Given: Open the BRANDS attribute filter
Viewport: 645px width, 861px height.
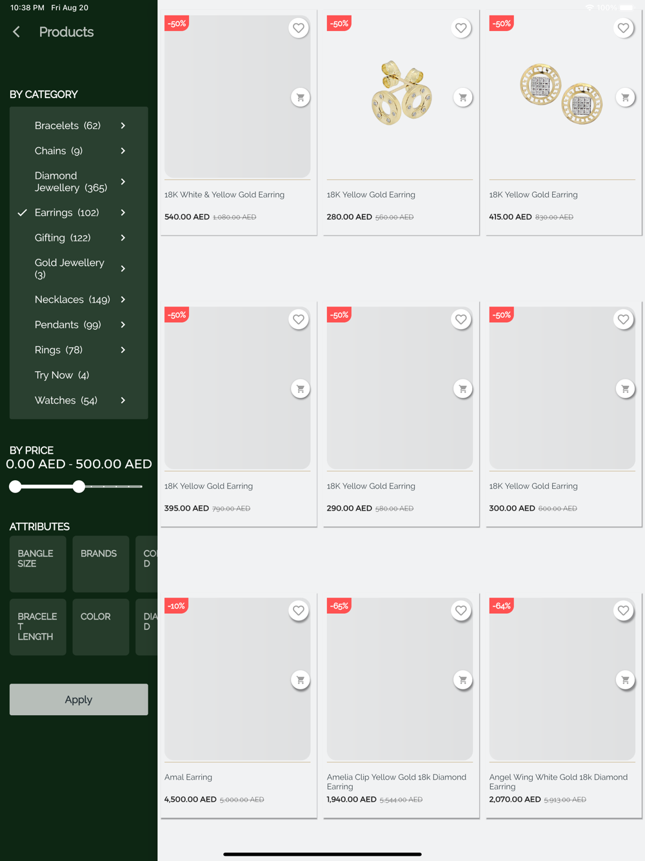Looking at the screenshot, I should (101, 563).
